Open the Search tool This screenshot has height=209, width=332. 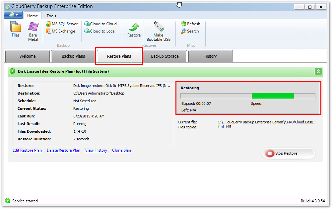[x=190, y=31]
